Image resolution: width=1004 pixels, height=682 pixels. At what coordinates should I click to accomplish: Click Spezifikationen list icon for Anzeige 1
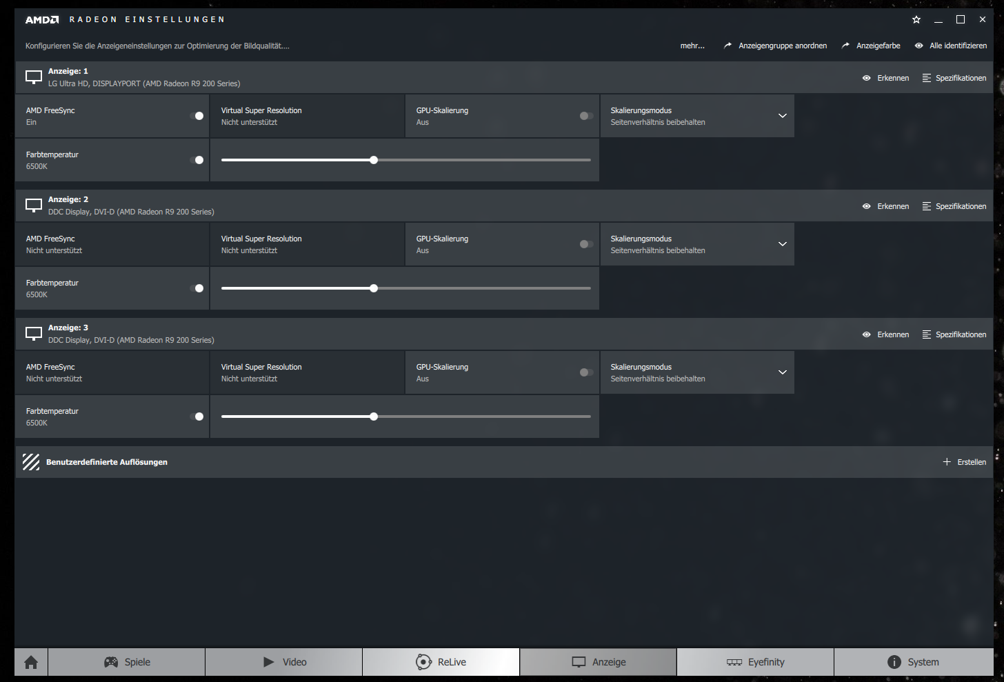[927, 78]
